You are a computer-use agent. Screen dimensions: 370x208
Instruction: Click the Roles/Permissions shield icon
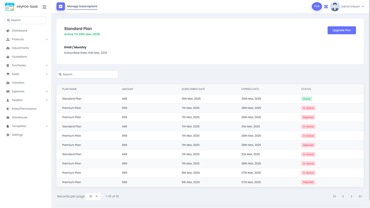(7, 109)
